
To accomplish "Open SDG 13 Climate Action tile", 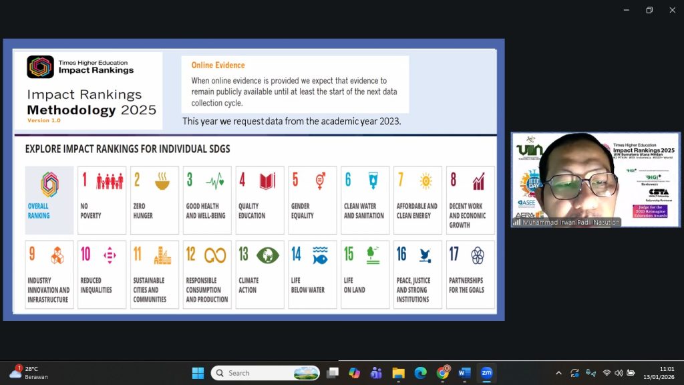I will point(260,275).
